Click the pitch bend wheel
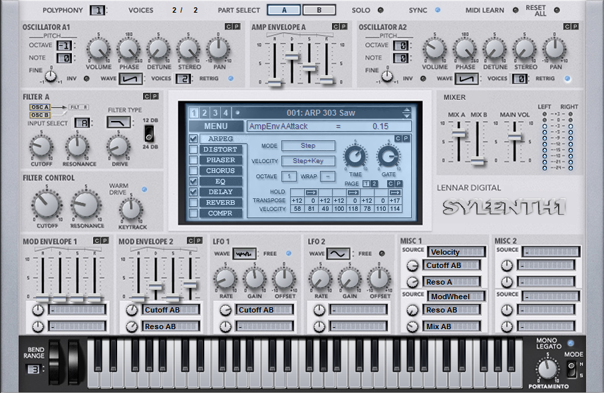 pos(55,363)
